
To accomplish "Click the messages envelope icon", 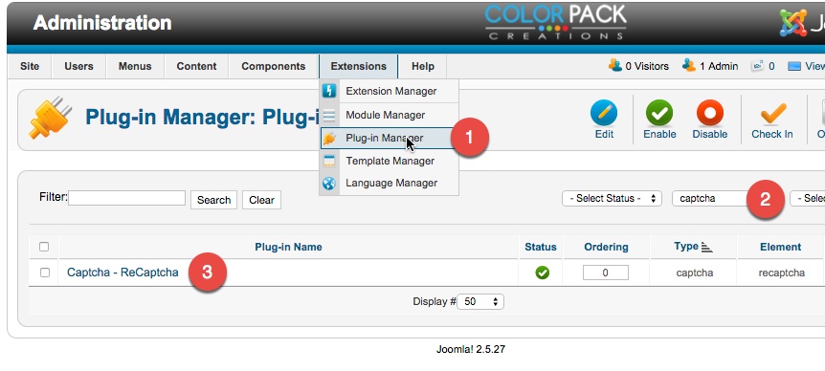I will coord(758,66).
